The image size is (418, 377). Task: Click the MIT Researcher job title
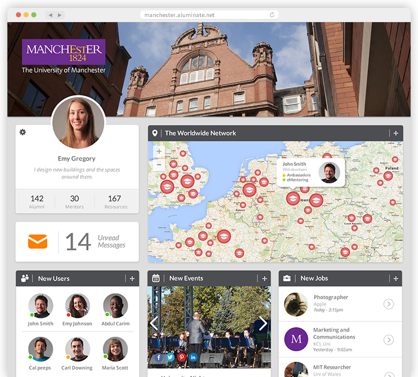(332, 367)
